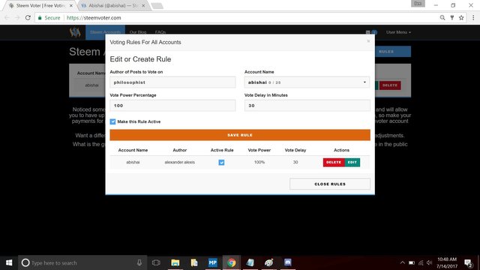Close the Steem Voter browser tab
480x270 pixels.
pos(71,5)
